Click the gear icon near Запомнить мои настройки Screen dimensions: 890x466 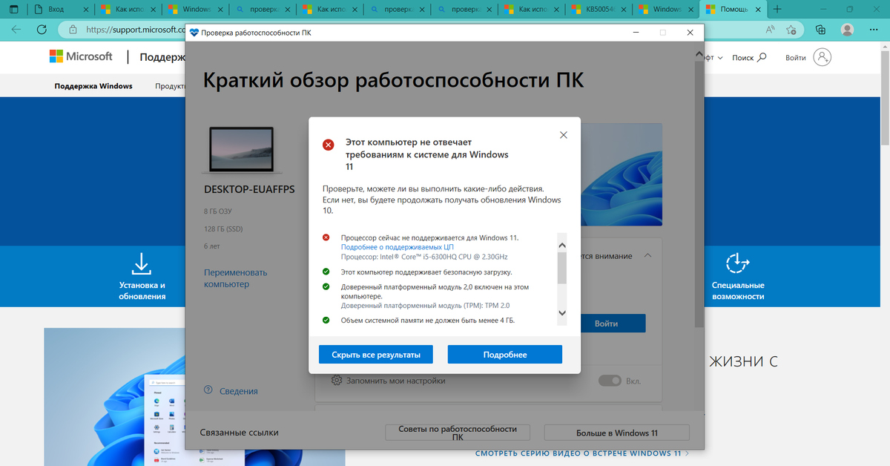[x=337, y=381]
